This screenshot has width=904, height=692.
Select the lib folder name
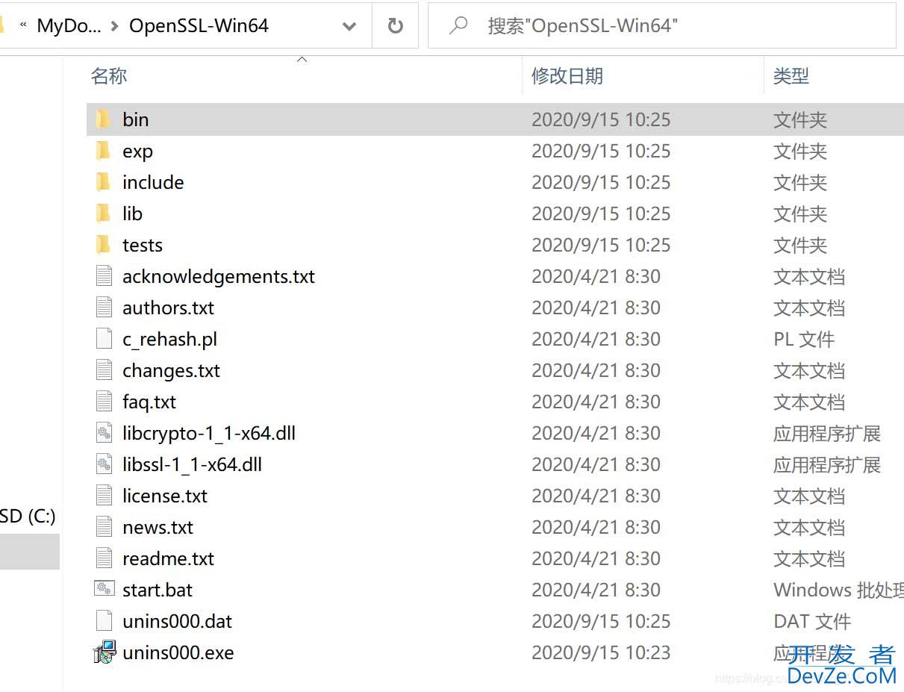pyautogui.click(x=132, y=213)
